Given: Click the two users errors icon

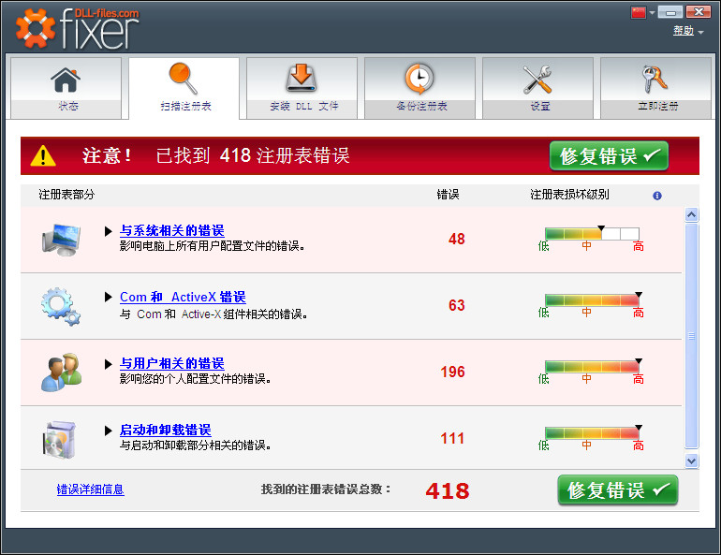Looking at the screenshot, I should [x=61, y=372].
